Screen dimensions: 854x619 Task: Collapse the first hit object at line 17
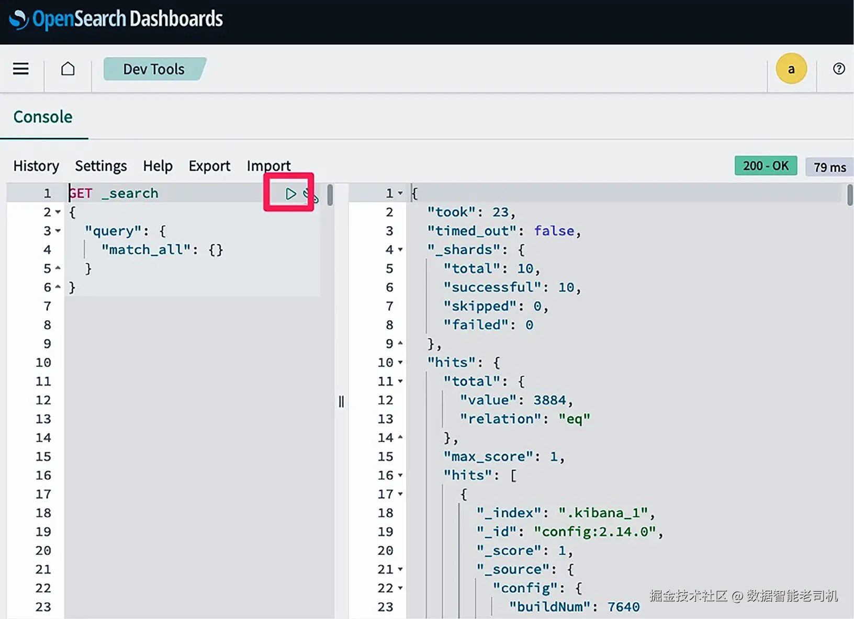pos(400,494)
